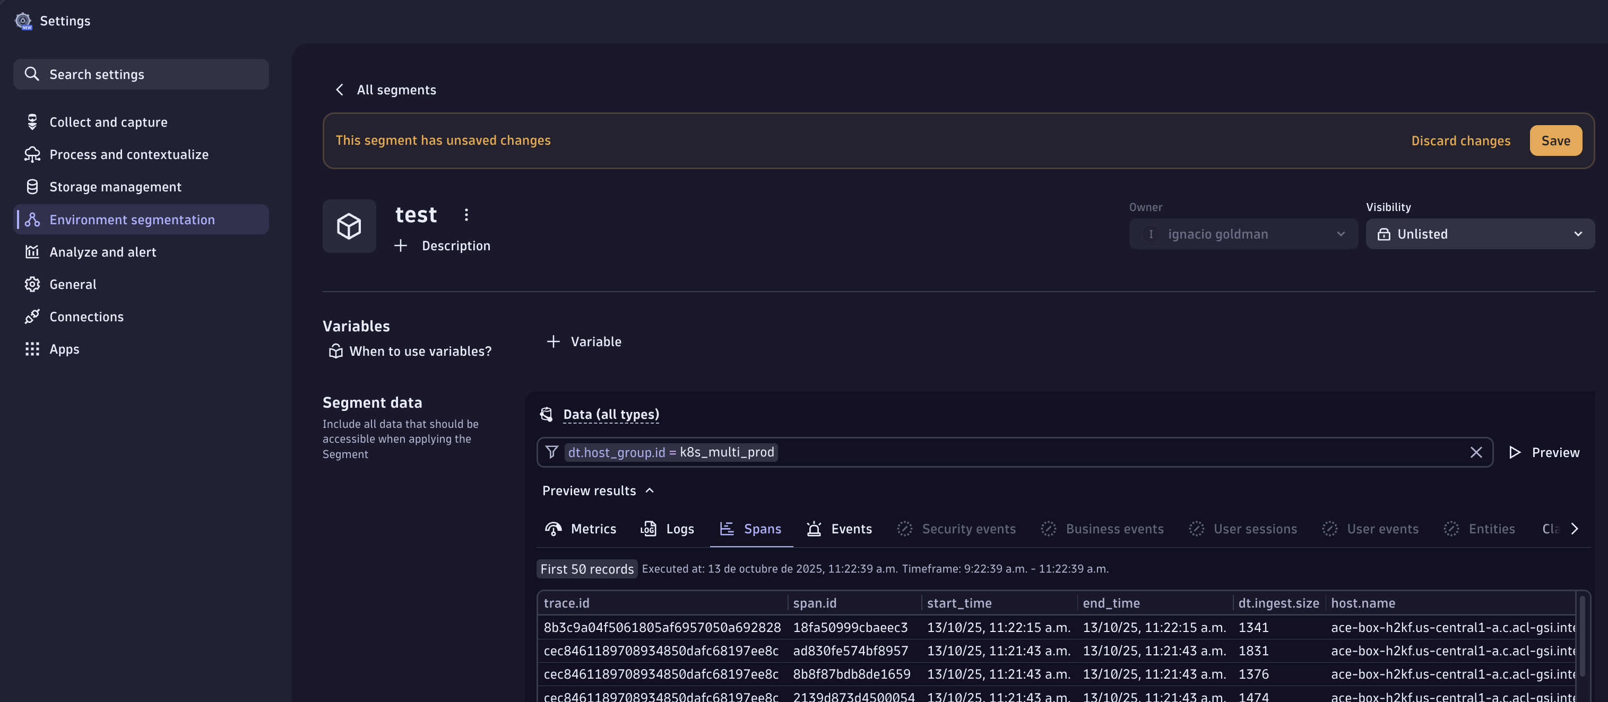The height and width of the screenshot is (702, 1608).
Task: Open Collect and capture settings
Action: [108, 122]
